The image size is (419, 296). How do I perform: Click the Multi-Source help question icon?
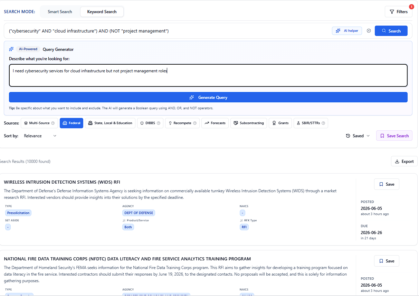tap(53, 123)
